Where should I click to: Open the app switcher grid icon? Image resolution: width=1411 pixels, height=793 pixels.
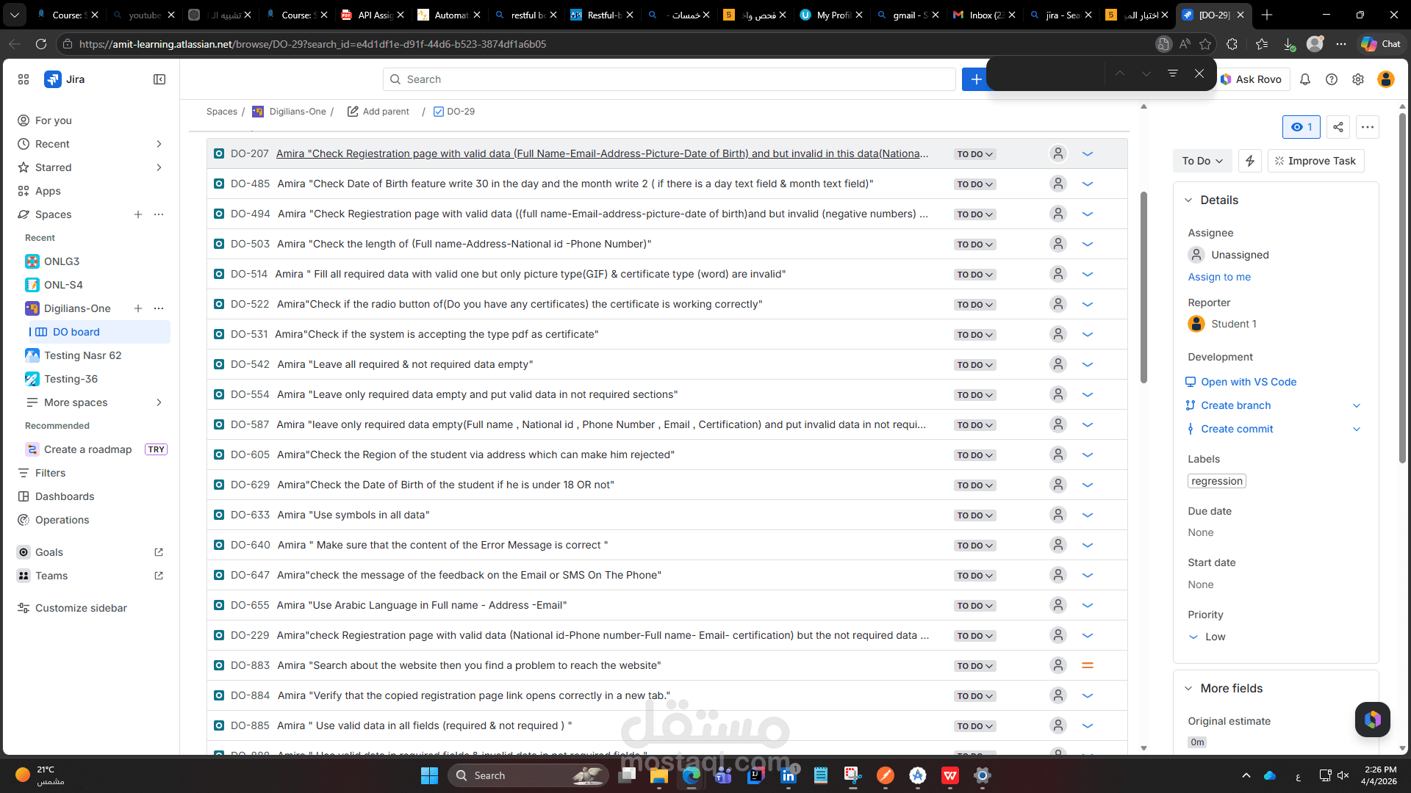click(x=24, y=79)
